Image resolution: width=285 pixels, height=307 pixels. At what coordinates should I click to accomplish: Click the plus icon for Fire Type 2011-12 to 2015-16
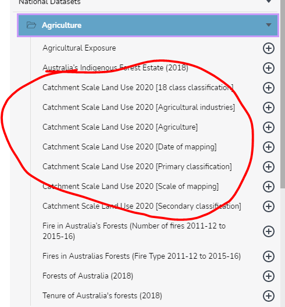[268, 256]
